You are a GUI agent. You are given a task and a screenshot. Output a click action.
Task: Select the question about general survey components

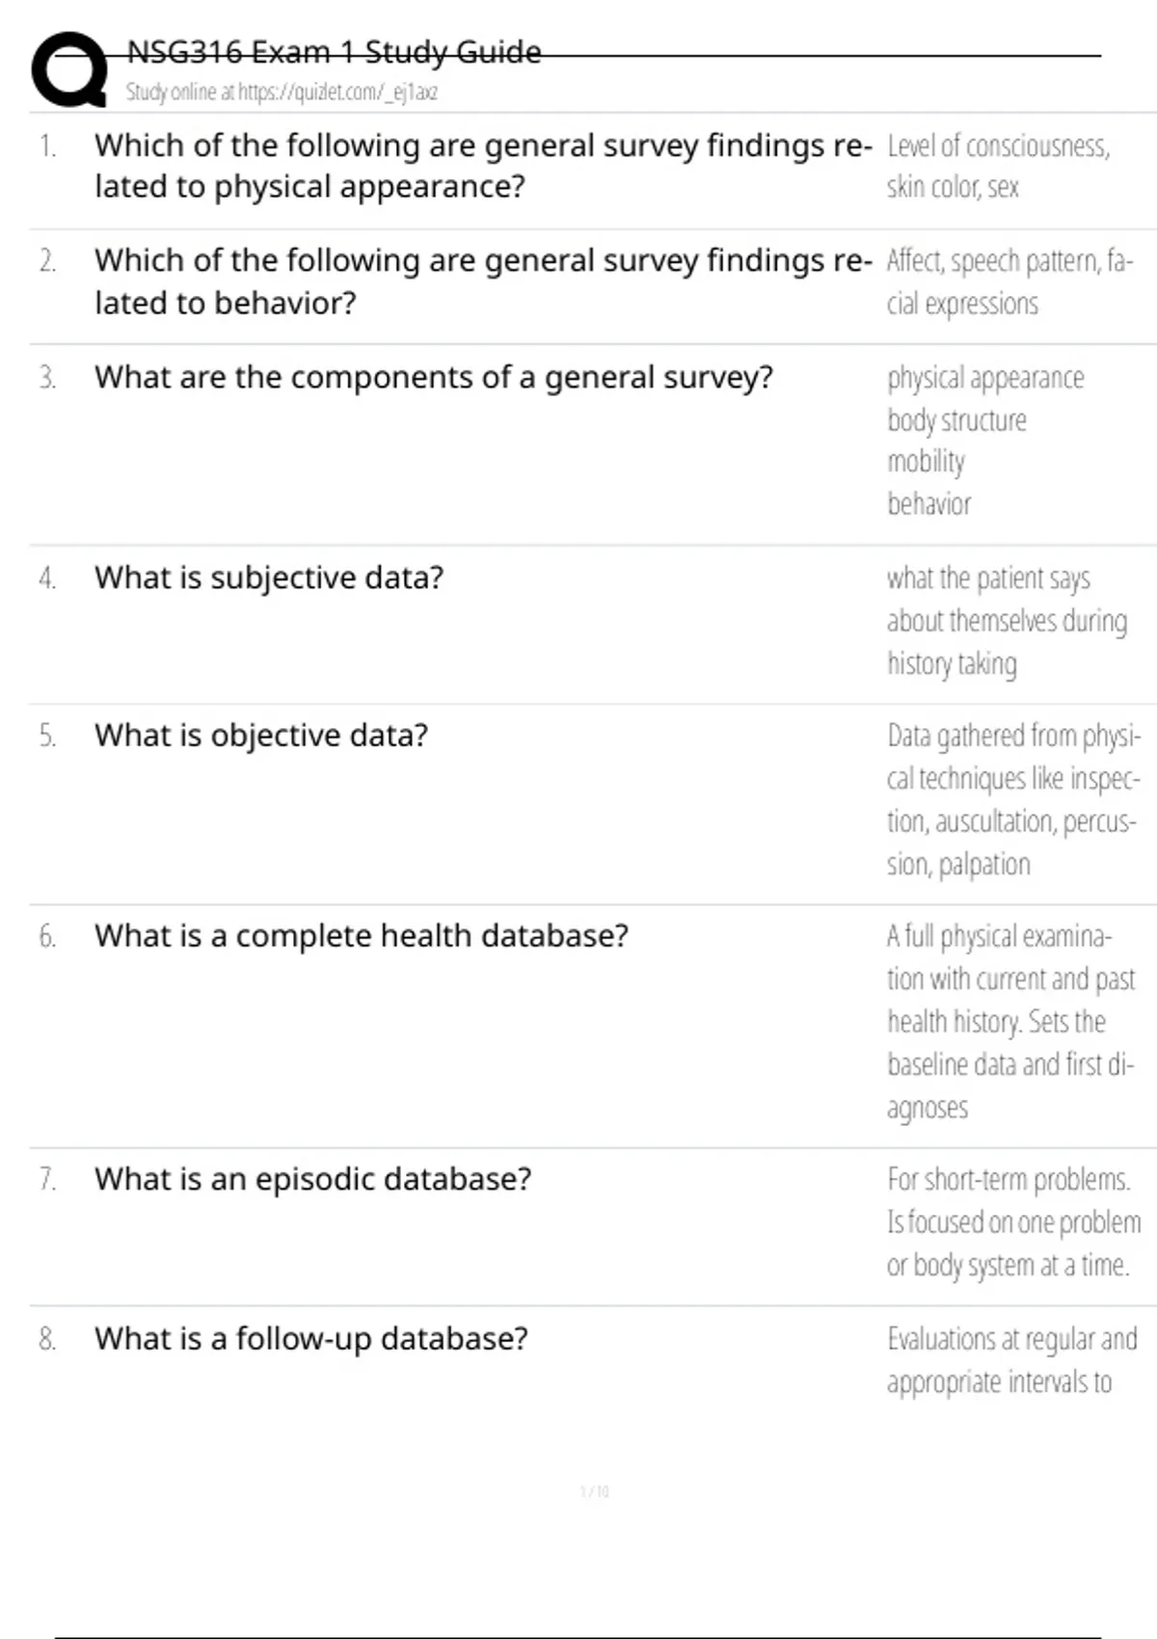433,377
